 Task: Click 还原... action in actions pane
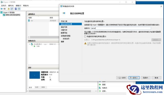[104, 91]
